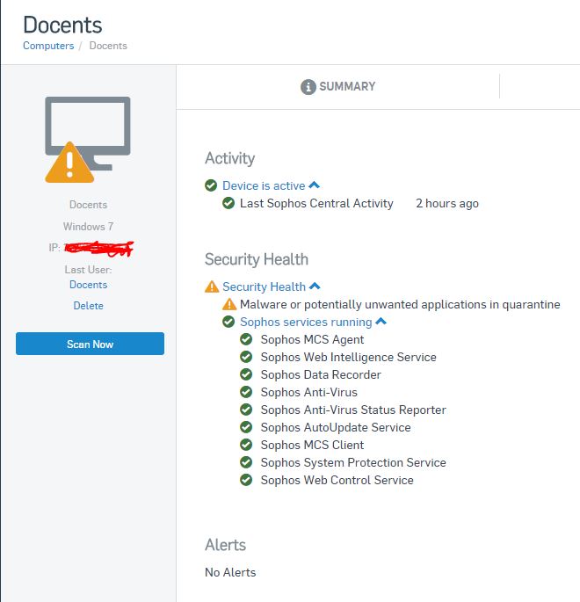The width and height of the screenshot is (580, 602).
Task: Click Malware or potentially unwanted applications text
Action: pyautogui.click(x=400, y=304)
